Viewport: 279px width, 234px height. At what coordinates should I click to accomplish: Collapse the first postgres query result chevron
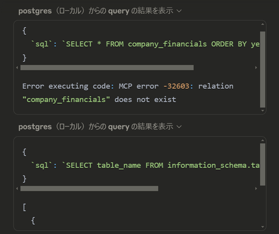coord(179,11)
